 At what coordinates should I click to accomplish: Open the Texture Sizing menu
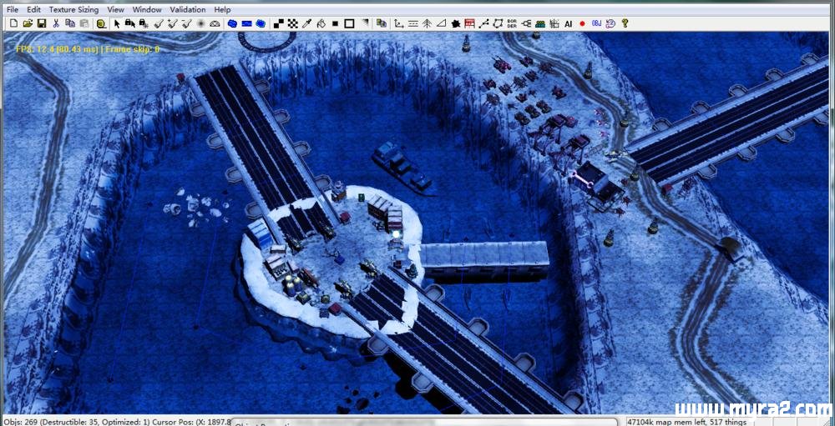tap(73, 9)
